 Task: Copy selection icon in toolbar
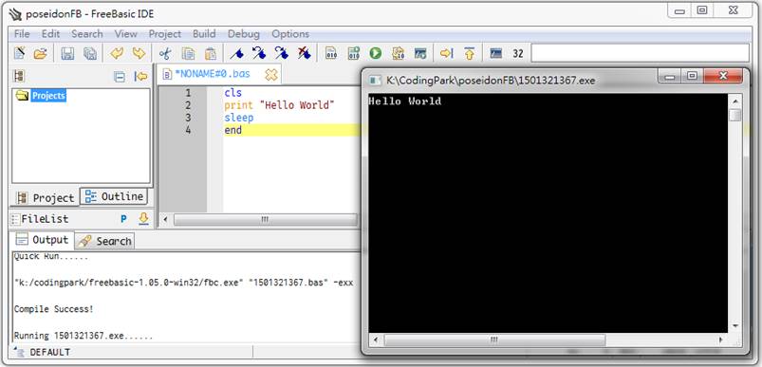(188, 53)
